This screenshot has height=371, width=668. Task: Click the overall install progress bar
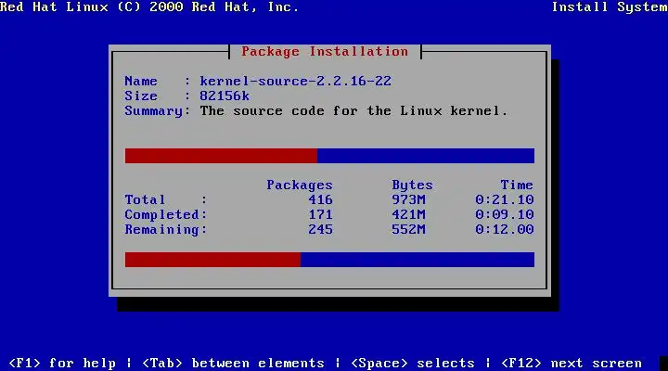pos(329,260)
